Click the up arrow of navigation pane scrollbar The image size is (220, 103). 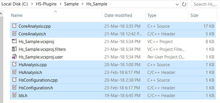tap(1, 14)
